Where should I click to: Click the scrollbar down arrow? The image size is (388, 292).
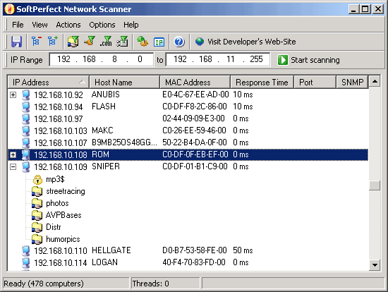click(375, 265)
